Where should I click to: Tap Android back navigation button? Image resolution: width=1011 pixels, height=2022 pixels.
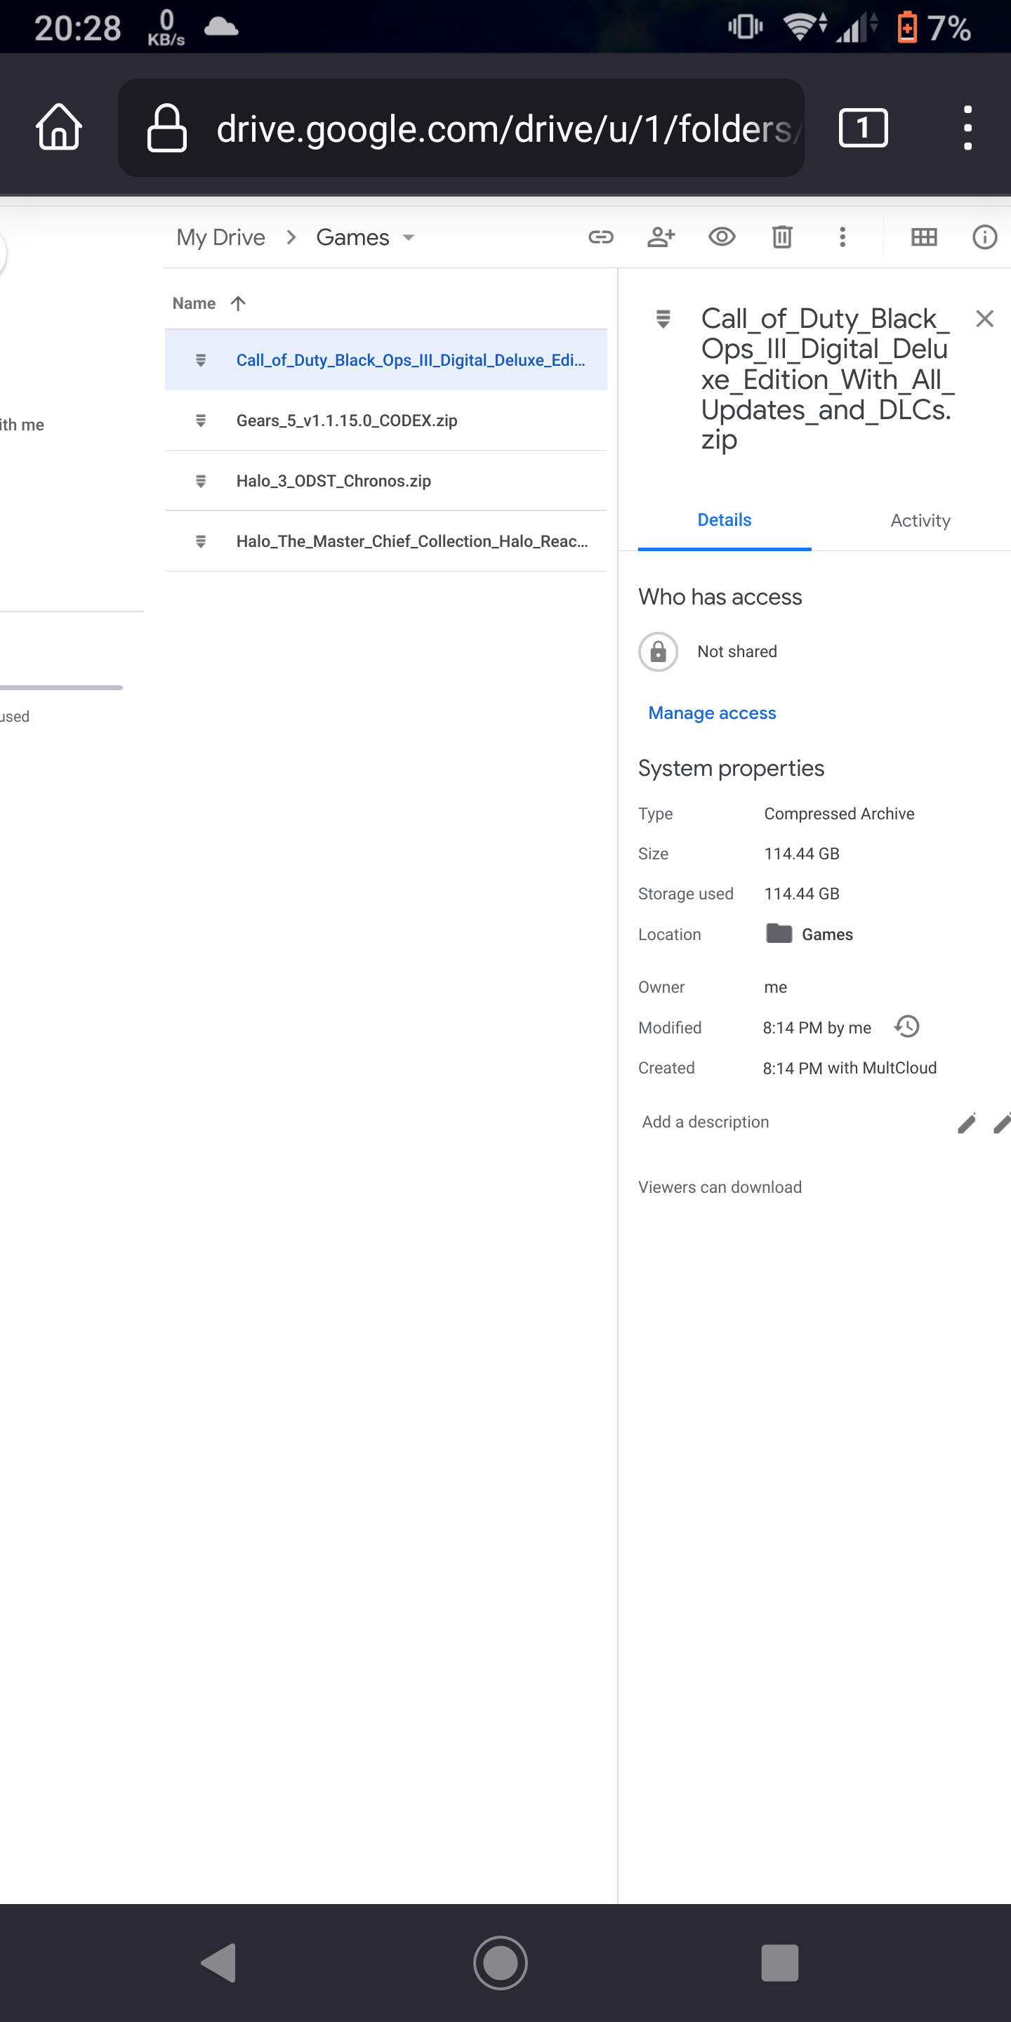point(219,1963)
